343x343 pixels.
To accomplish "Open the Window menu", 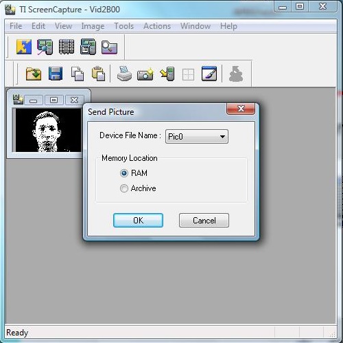I will [196, 26].
